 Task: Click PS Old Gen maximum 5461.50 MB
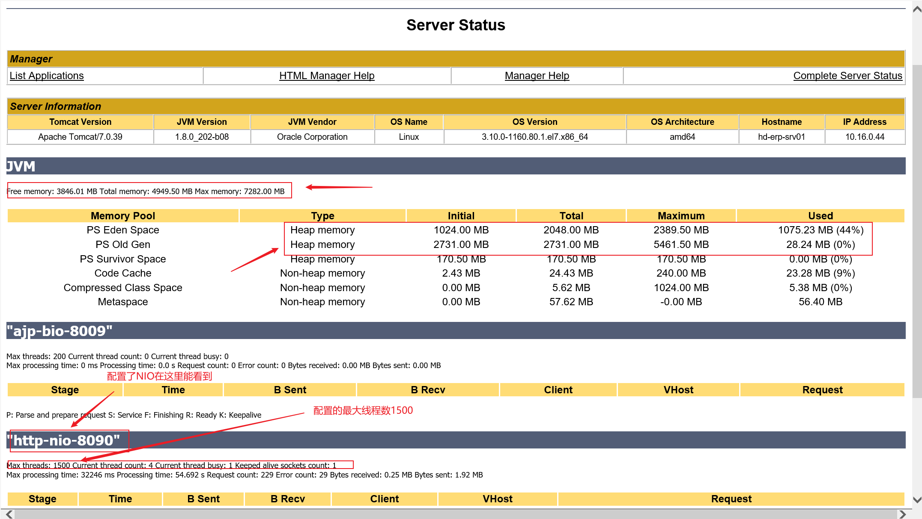click(x=681, y=245)
